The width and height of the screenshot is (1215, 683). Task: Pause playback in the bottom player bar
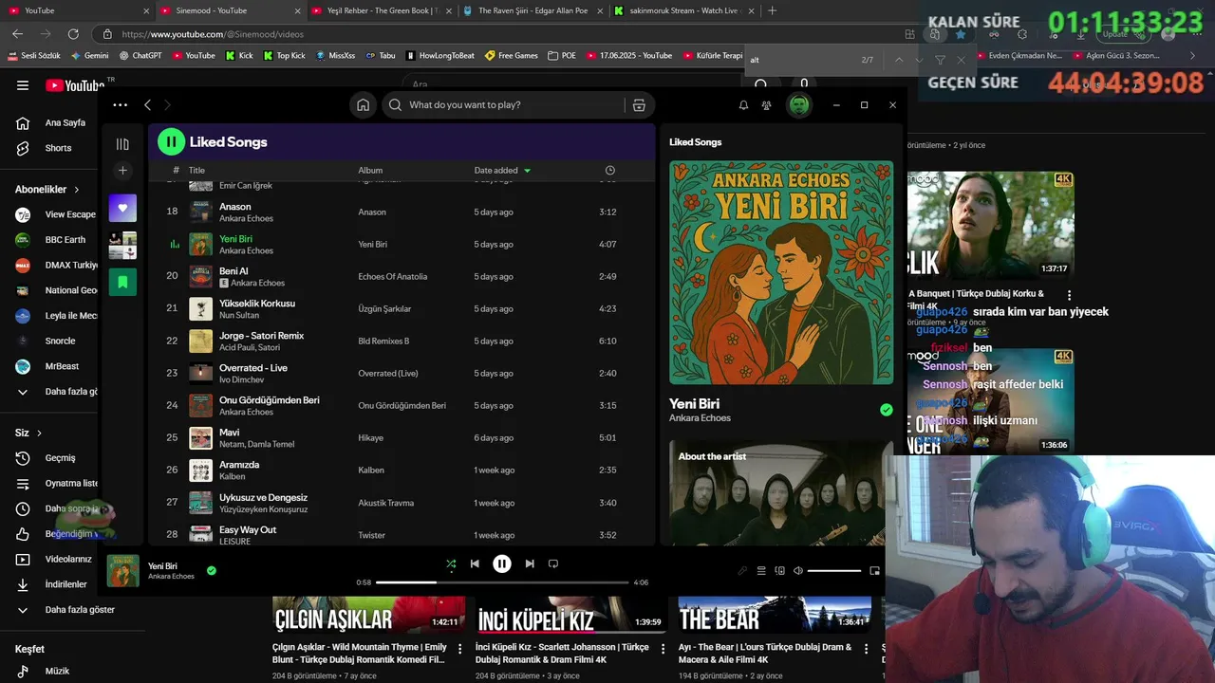click(x=502, y=563)
